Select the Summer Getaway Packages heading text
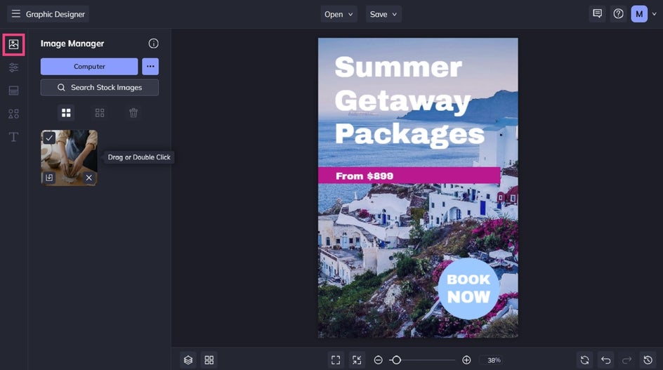 409,102
